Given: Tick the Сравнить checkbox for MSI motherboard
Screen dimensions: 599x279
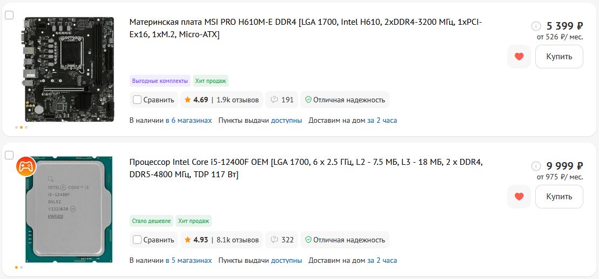Looking at the screenshot, I should pyautogui.click(x=137, y=100).
